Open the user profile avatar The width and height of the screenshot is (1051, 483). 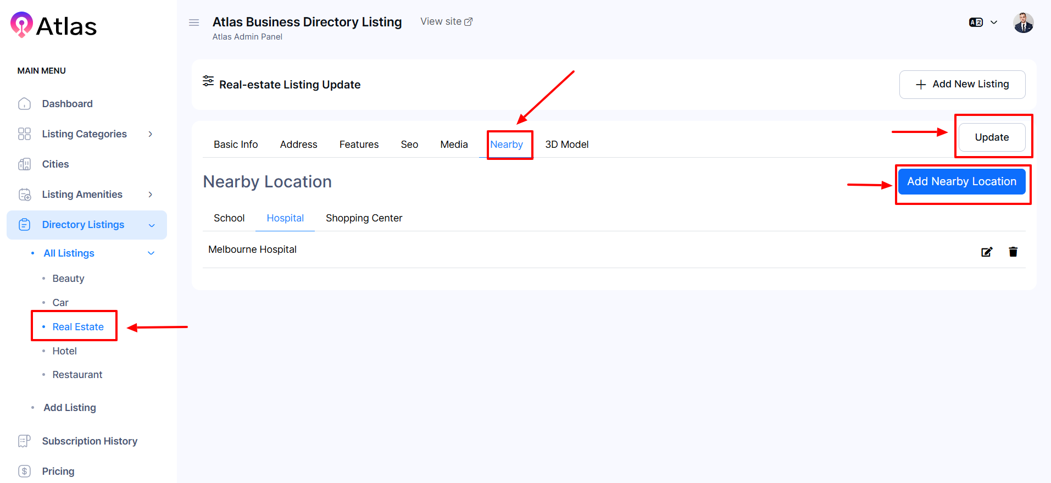1023,23
